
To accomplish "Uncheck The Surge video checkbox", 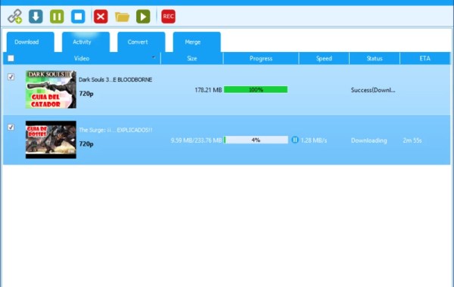I will pos(11,127).
